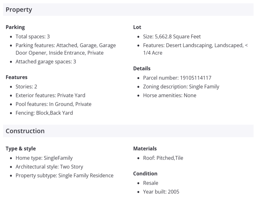Select the Parking subheading

click(15, 27)
